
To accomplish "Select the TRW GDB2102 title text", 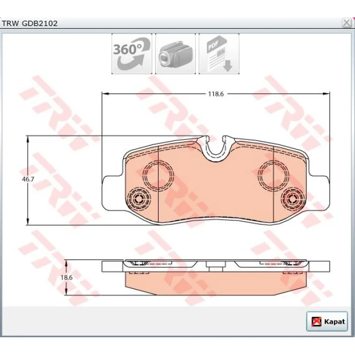I will (29, 23).
